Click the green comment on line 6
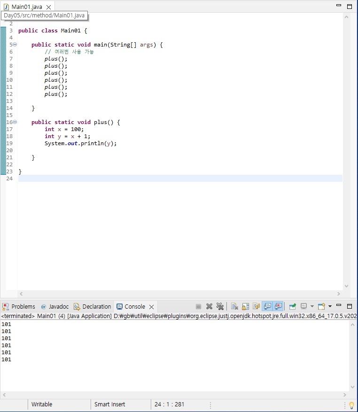Image resolution: width=358 pixels, height=412 pixels. click(x=69, y=52)
